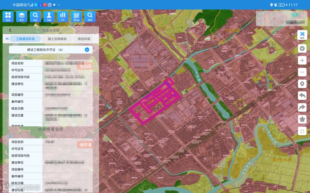The height and width of the screenshot is (193, 310).
Task: Redo next map view arrow
Action: pyautogui.click(x=302, y=108)
